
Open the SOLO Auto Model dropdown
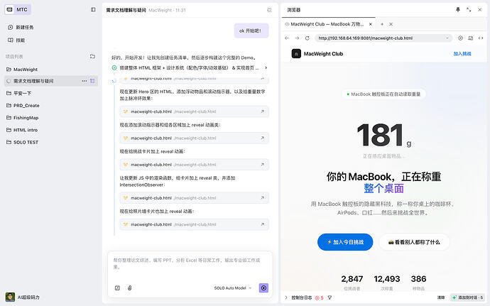pyautogui.click(x=233, y=288)
